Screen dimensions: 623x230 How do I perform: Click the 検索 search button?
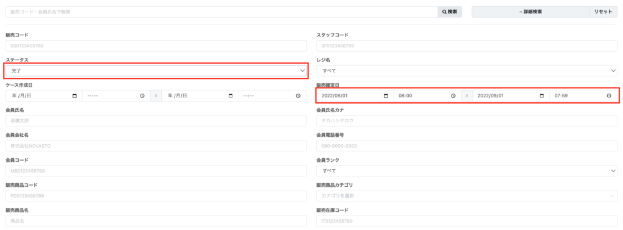pos(450,12)
